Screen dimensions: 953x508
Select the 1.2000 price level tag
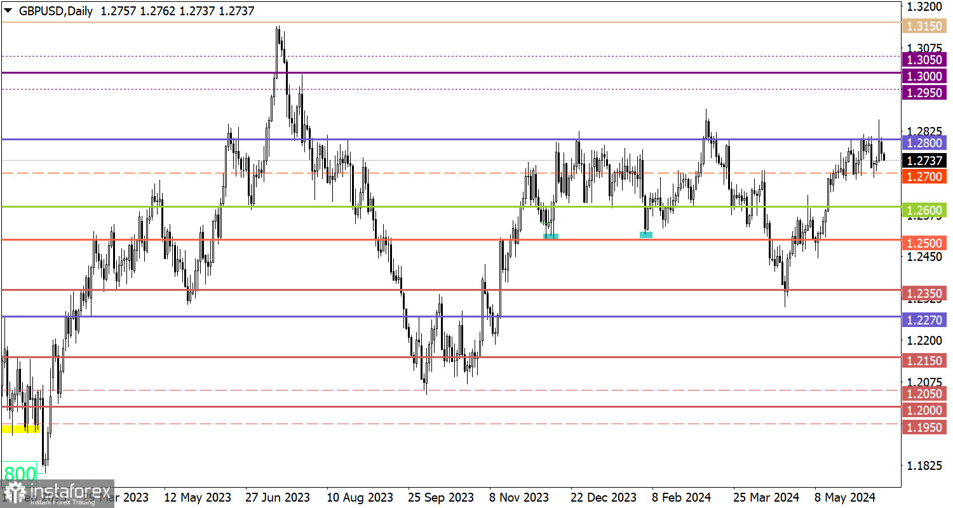point(924,410)
